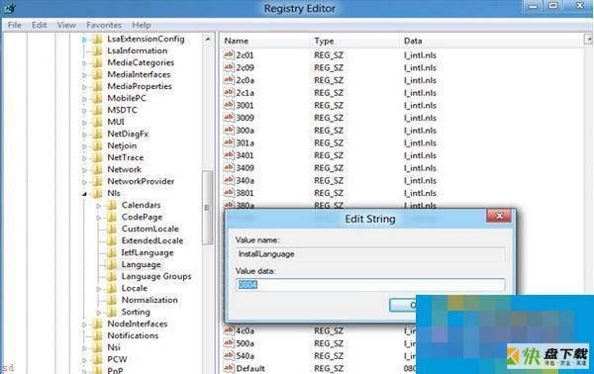Expand the Calendars subkey
Screen dimensions: 594x374
click(98, 206)
